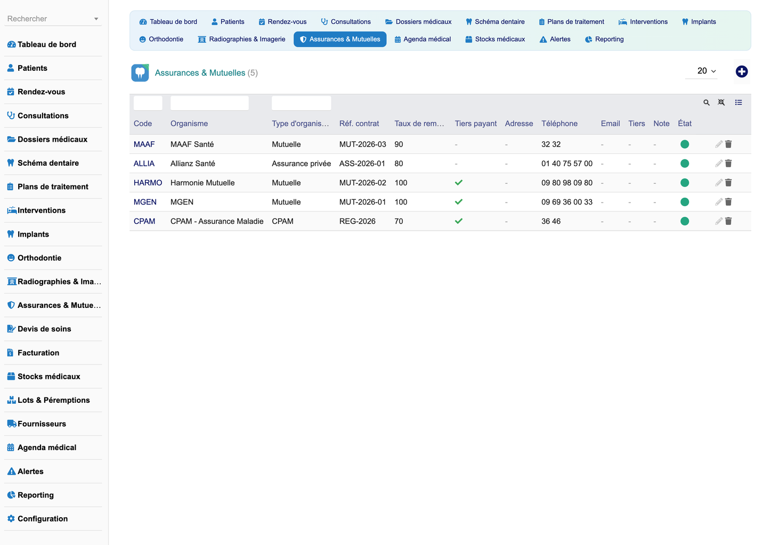Image resolution: width=770 pixels, height=545 pixels.
Task: Delete the MGEN row trash icon
Action: (x=728, y=202)
